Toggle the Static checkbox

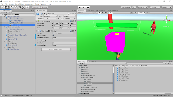pyautogui.click(x=68, y=14)
